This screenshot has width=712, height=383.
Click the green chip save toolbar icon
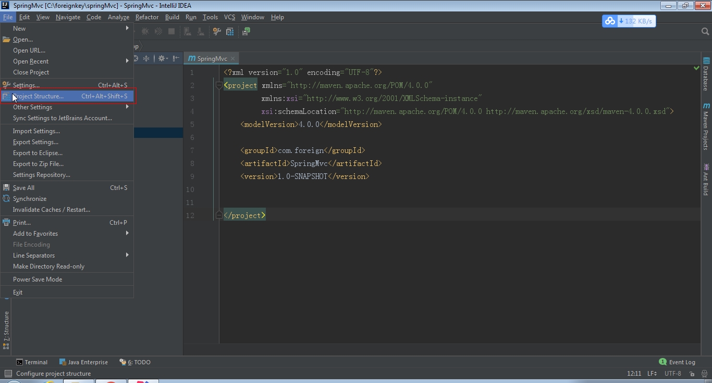246,31
